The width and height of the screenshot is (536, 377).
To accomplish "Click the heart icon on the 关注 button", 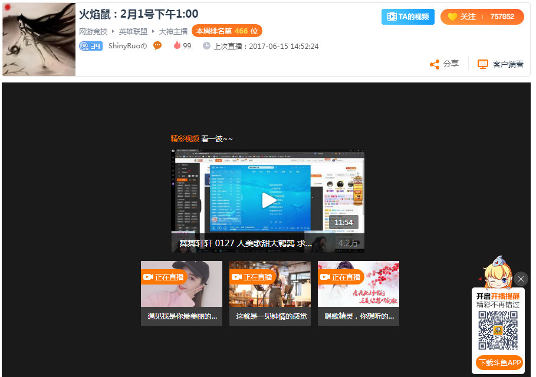I will pyautogui.click(x=452, y=16).
